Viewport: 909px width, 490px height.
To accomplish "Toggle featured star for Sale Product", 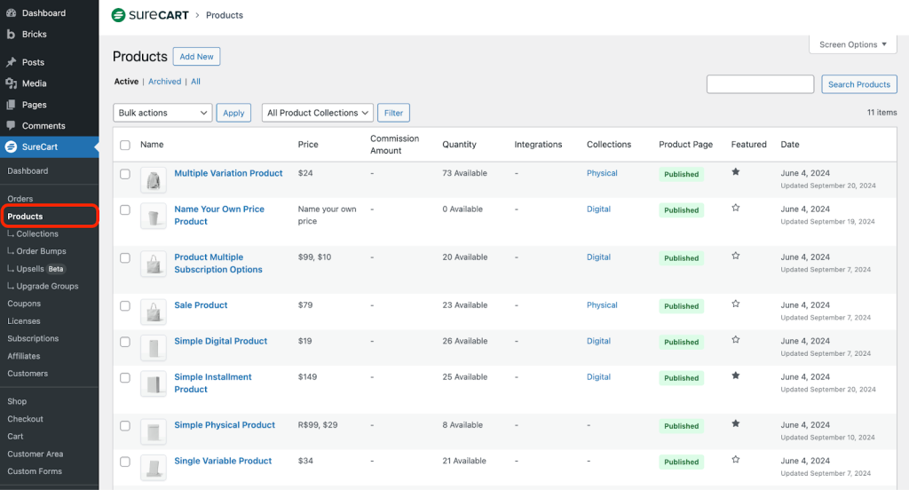I will [735, 304].
